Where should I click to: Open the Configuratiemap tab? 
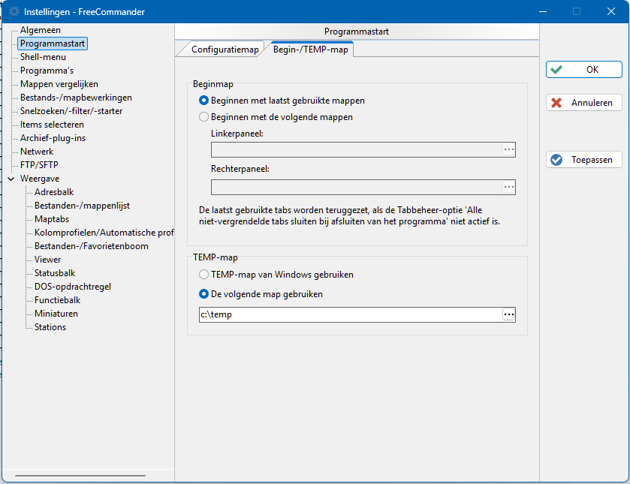[x=225, y=50]
